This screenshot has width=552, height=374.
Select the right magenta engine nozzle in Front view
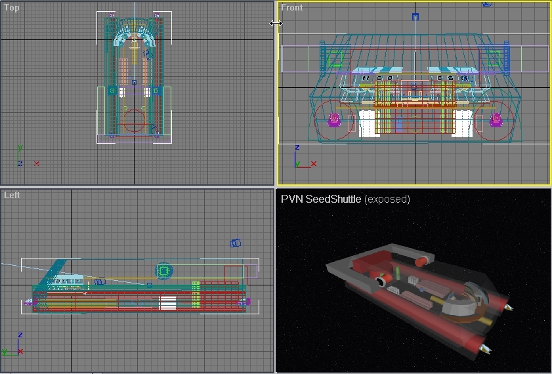click(x=495, y=119)
